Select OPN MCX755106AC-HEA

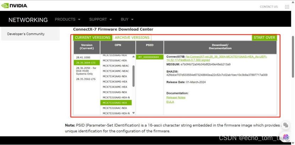(116, 61)
